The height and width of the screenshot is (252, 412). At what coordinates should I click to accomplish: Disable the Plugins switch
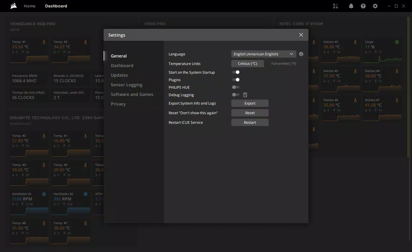(x=236, y=80)
